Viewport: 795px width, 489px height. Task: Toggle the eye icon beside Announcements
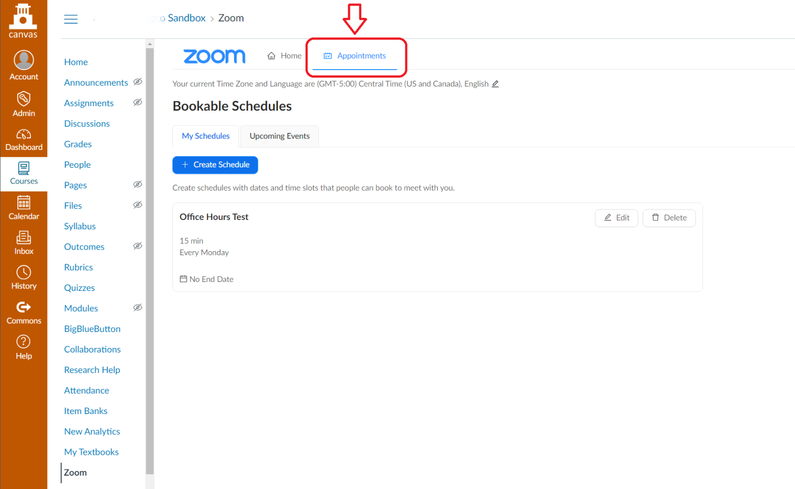pyautogui.click(x=138, y=82)
